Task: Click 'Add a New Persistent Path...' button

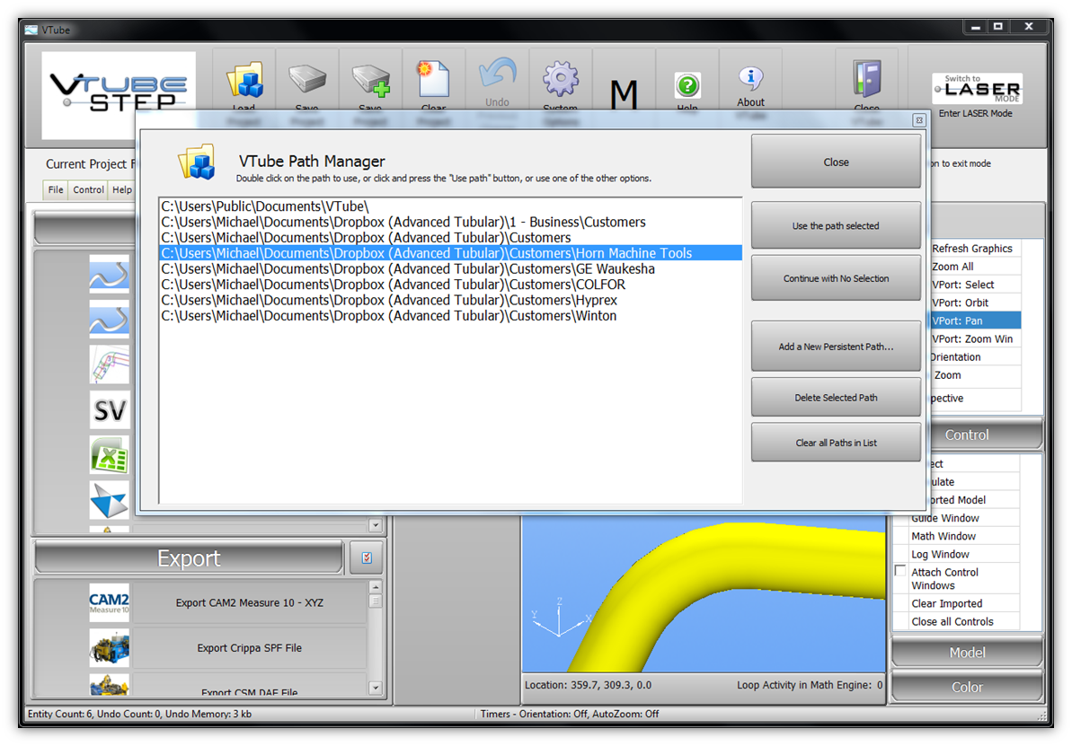Action: tap(836, 347)
